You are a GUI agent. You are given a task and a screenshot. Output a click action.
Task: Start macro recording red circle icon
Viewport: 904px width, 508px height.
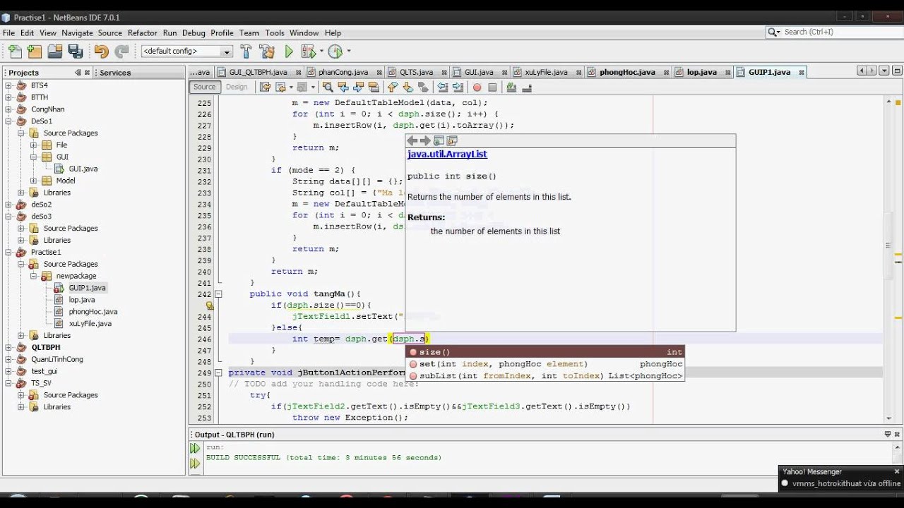477,87
